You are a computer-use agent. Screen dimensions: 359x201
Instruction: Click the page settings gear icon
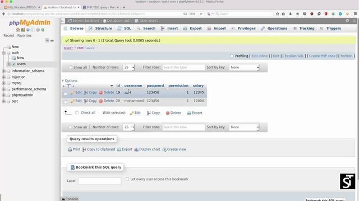point(347,21)
